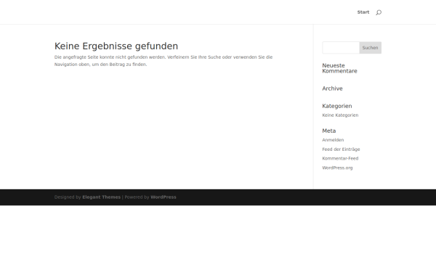Click the paragraph starting Die angefragte Seite
This screenshot has height=272, width=436.
pos(163,61)
